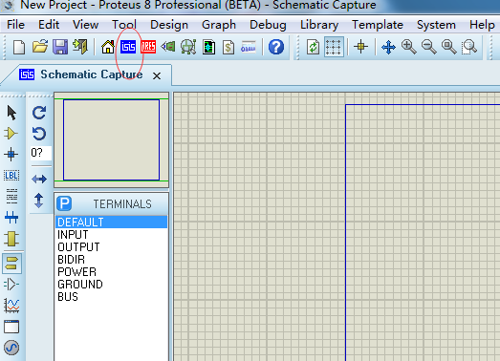Open the Template menu
Image resolution: width=500 pixels, height=361 pixels.
[378, 25]
